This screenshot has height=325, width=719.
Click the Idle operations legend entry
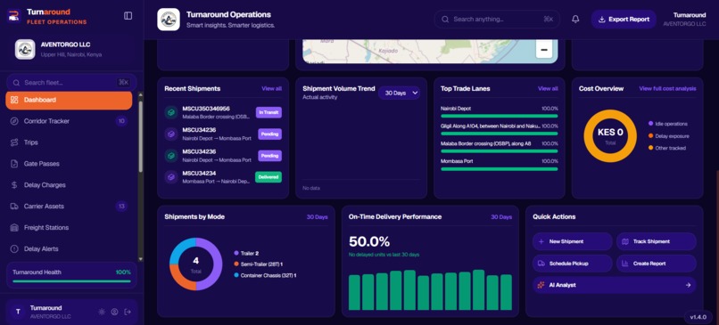pyautogui.click(x=668, y=124)
